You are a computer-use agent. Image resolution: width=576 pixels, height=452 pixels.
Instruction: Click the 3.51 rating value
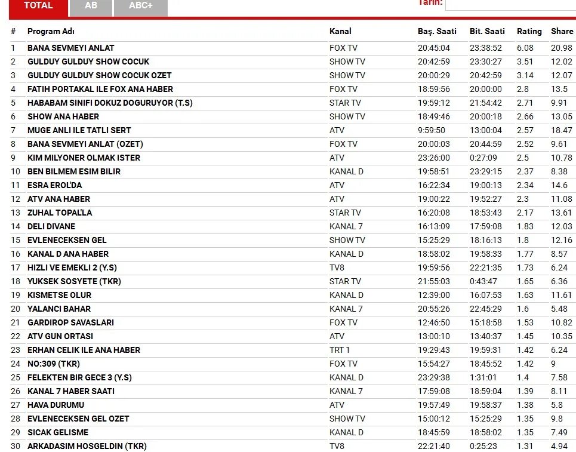(x=525, y=62)
